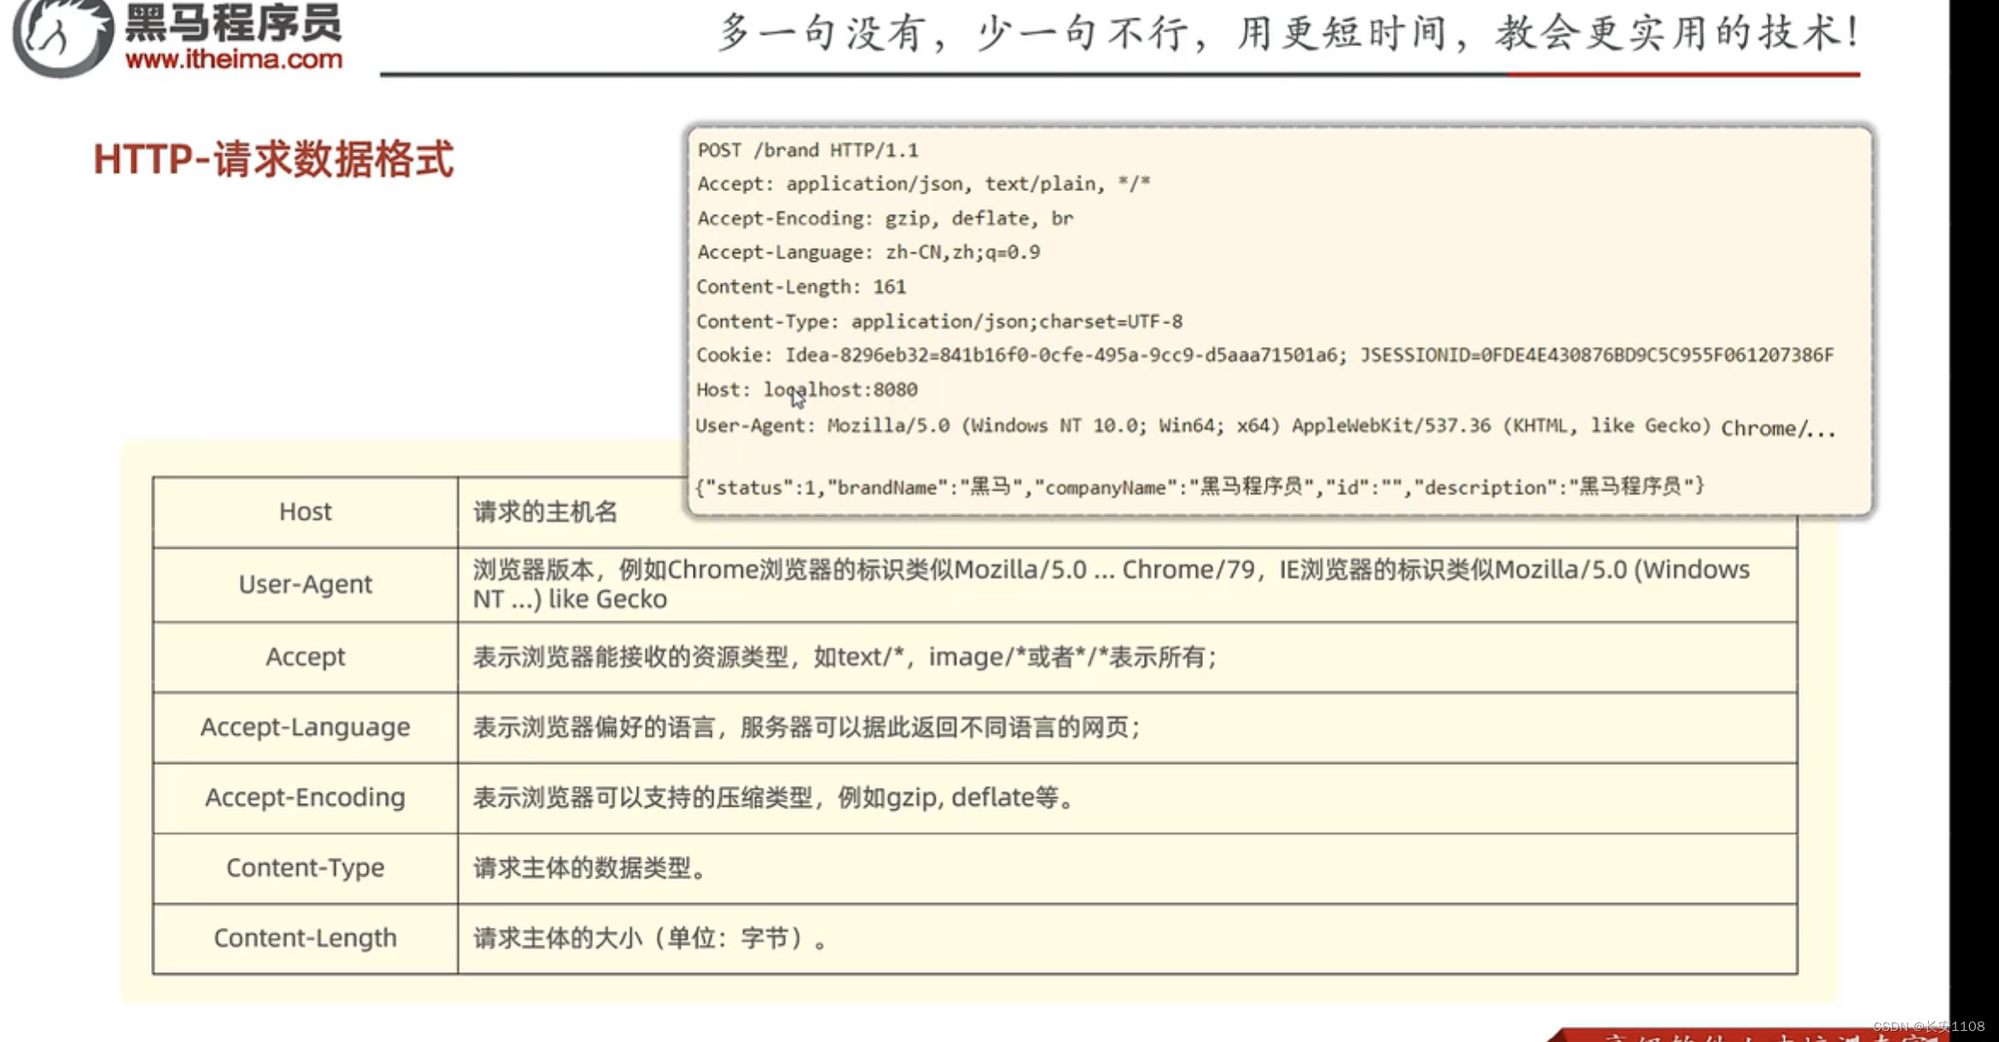Screen dimensions: 1999x1042
Task: Click the JSON request body line
Action: tap(1200, 487)
